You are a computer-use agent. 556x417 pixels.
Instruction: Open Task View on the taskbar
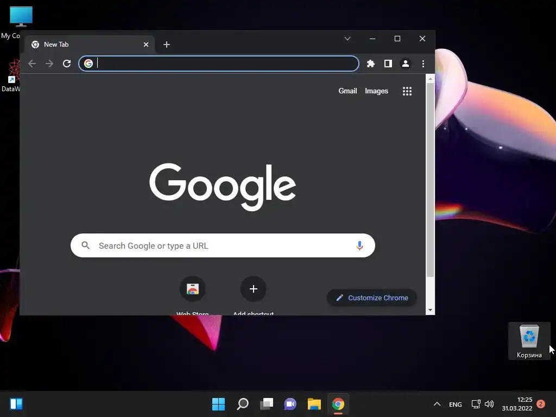pyautogui.click(x=266, y=404)
